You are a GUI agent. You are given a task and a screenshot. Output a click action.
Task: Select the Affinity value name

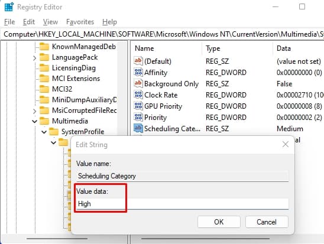155,73
